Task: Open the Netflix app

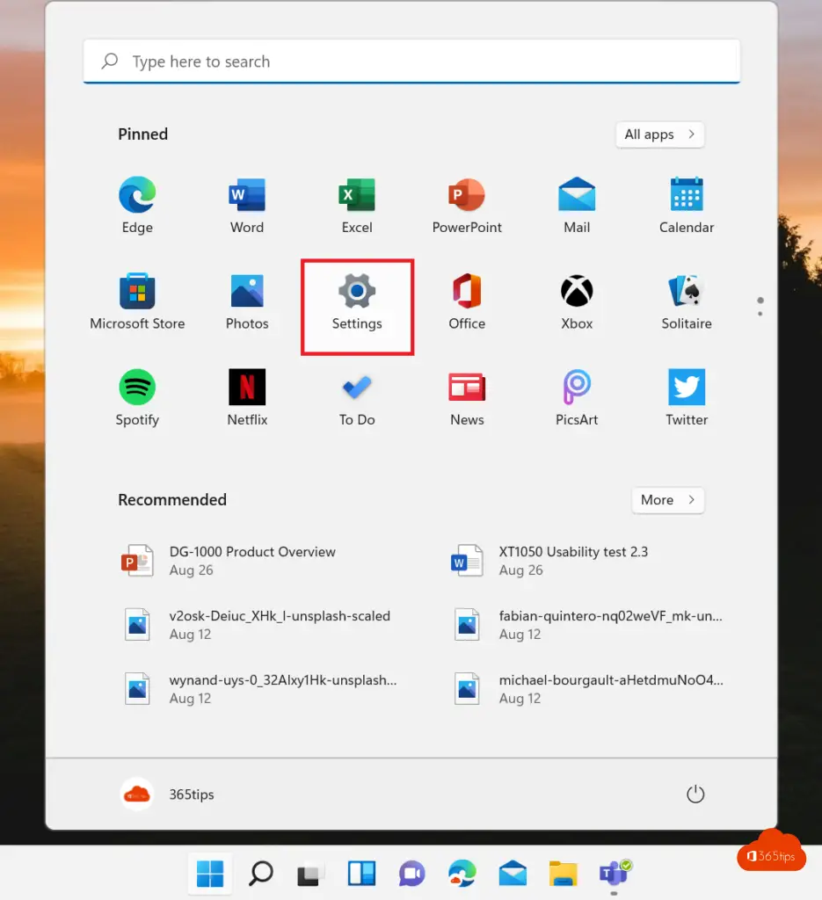Action: click(x=247, y=397)
